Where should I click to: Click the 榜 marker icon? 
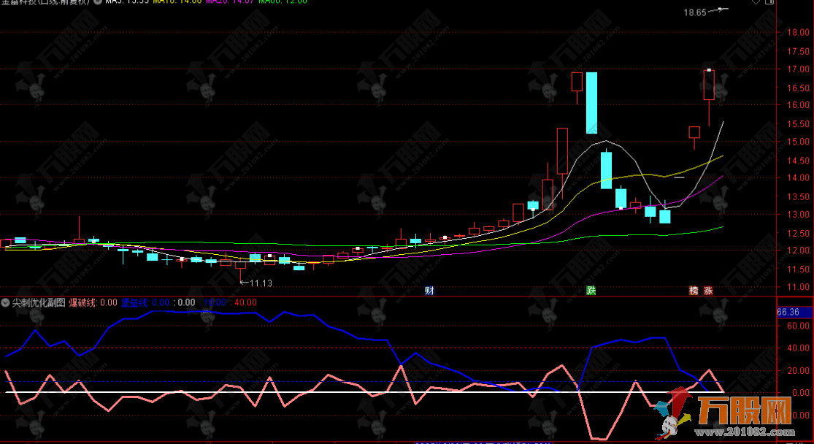pyautogui.click(x=694, y=291)
